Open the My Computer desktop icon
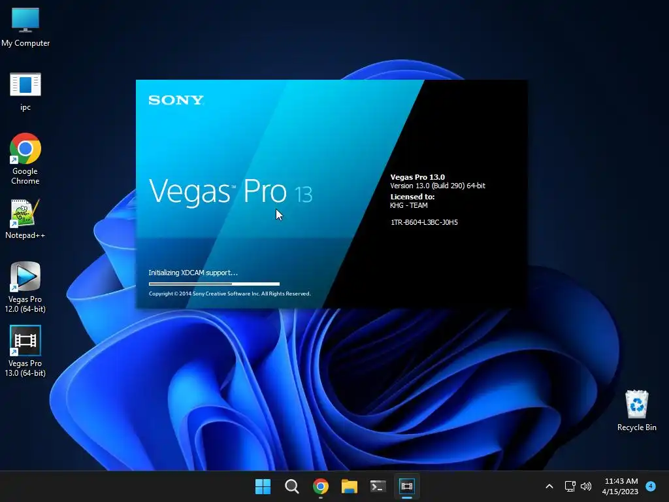Image resolution: width=669 pixels, height=502 pixels. pyautogui.click(x=25, y=27)
